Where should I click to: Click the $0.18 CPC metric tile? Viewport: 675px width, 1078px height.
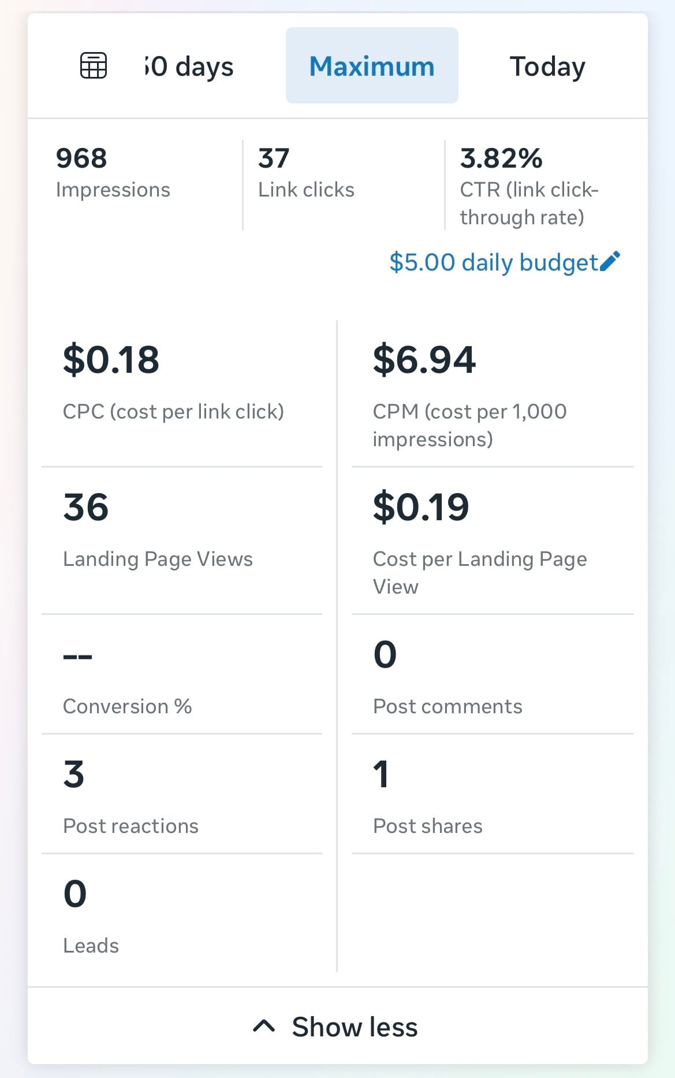pyautogui.click(x=173, y=381)
